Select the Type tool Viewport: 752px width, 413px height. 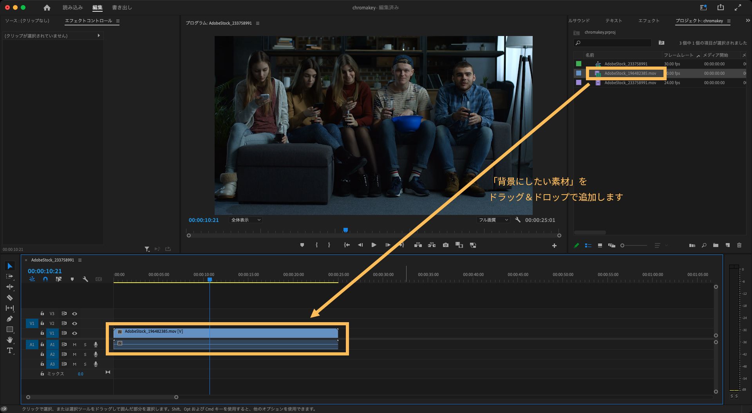coord(10,350)
